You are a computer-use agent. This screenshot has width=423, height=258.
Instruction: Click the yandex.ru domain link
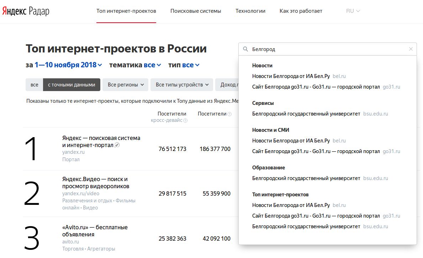(x=73, y=152)
